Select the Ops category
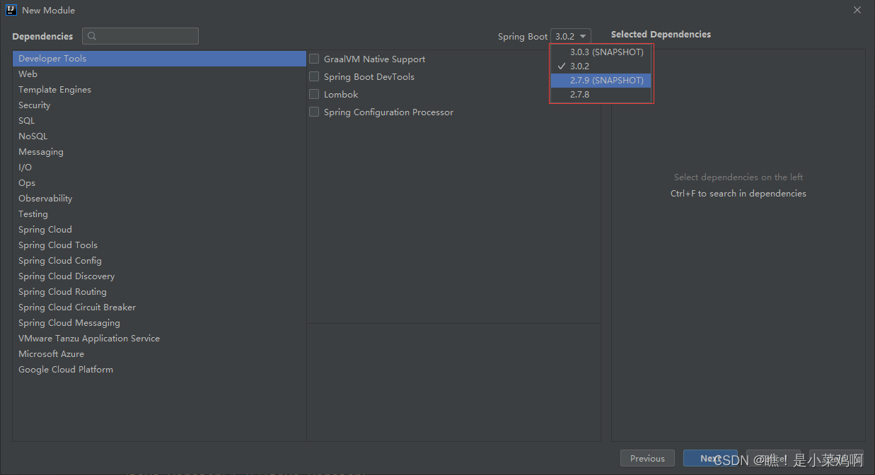 click(x=159, y=183)
